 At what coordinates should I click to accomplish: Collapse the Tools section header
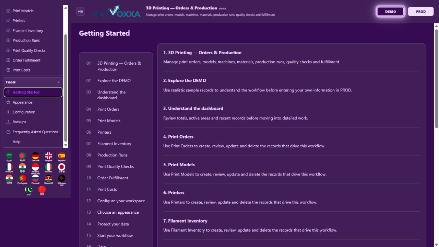(33, 82)
